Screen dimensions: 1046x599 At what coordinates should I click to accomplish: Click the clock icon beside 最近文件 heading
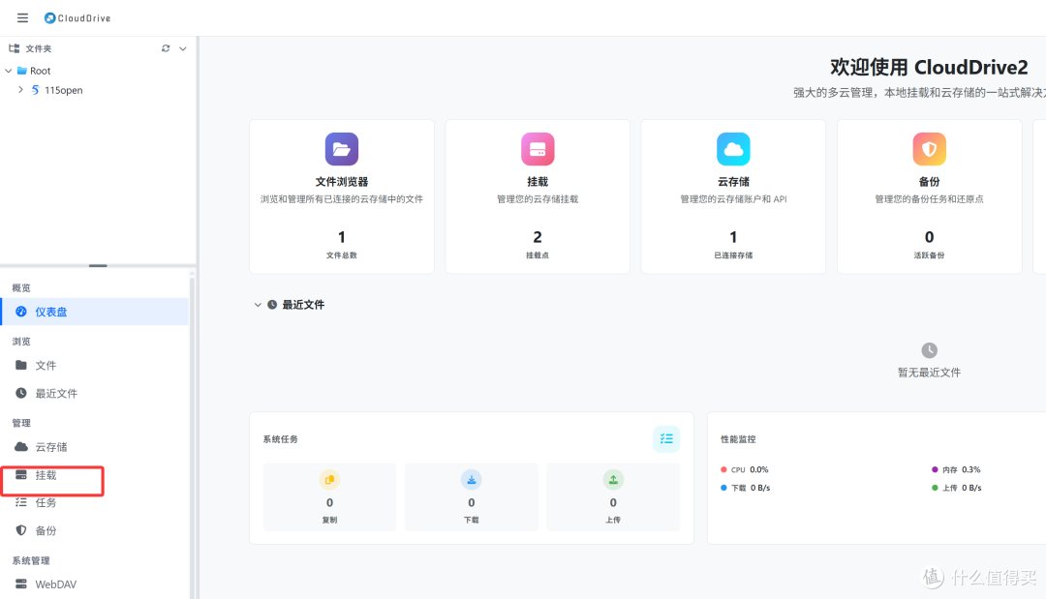pyautogui.click(x=272, y=305)
